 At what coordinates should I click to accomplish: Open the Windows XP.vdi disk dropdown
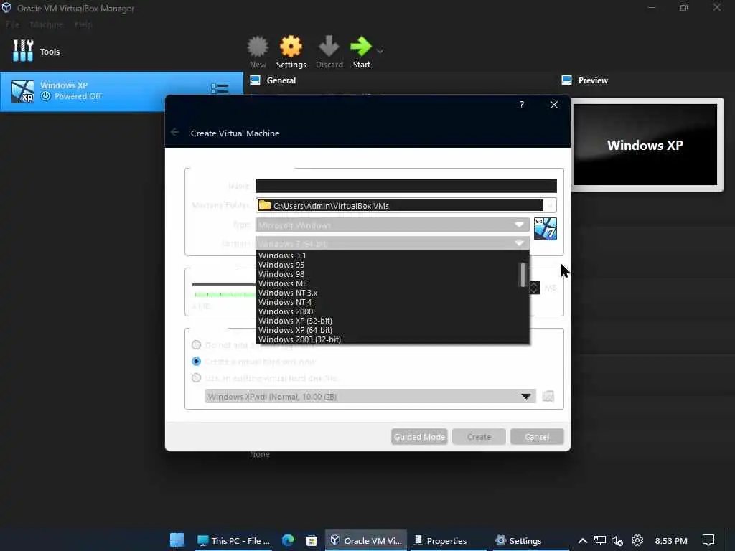coord(370,396)
